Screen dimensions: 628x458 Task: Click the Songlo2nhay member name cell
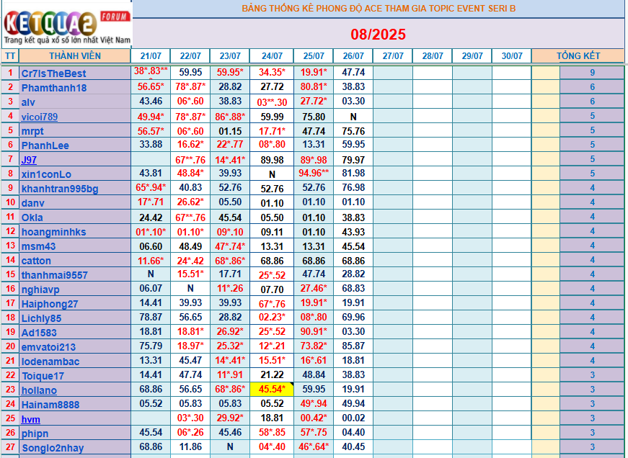click(x=75, y=448)
